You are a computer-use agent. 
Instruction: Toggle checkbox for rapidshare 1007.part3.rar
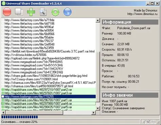[x=3, y=93]
